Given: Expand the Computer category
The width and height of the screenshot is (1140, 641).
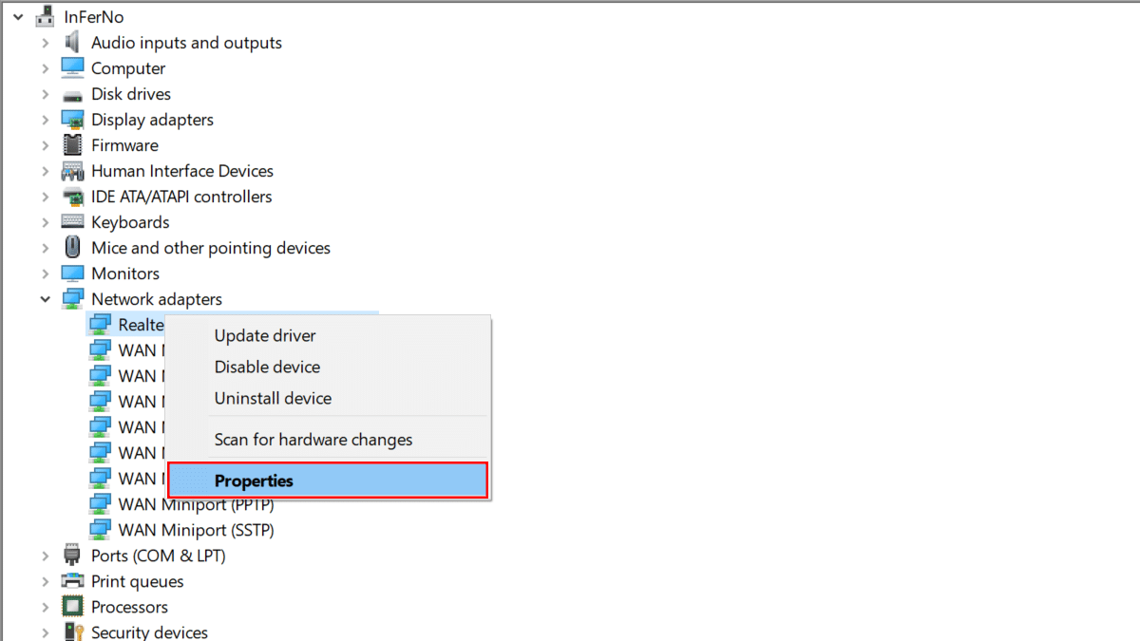Looking at the screenshot, I should click(x=45, y=68).
